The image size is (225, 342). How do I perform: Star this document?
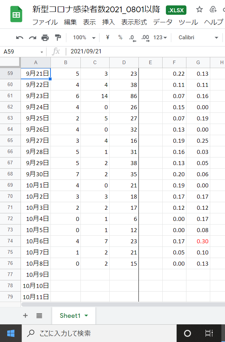point(199,9)
